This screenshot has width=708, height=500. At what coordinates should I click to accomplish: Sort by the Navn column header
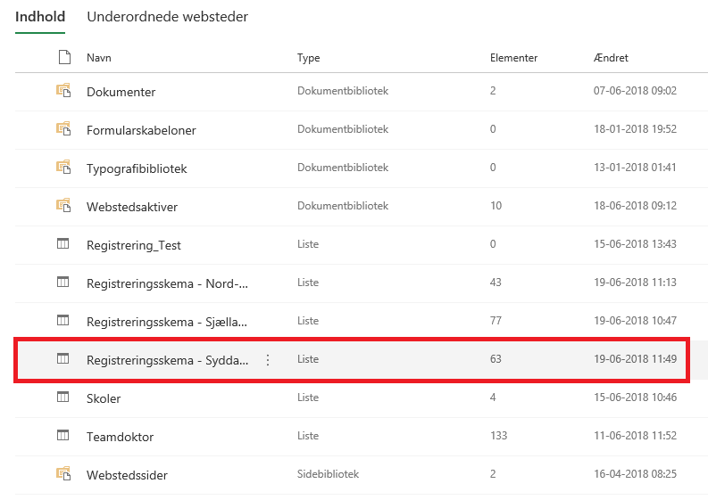(x=98, y=58)
